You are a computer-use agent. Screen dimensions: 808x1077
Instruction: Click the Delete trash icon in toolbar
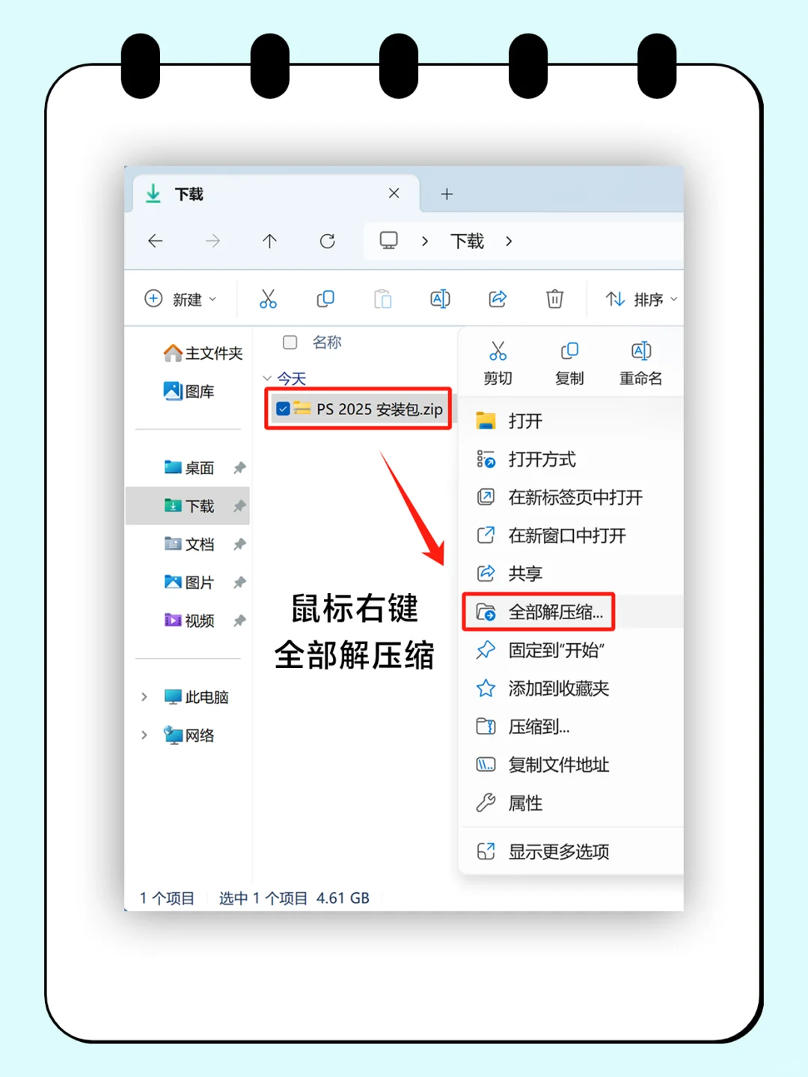[x=554, y=299]
